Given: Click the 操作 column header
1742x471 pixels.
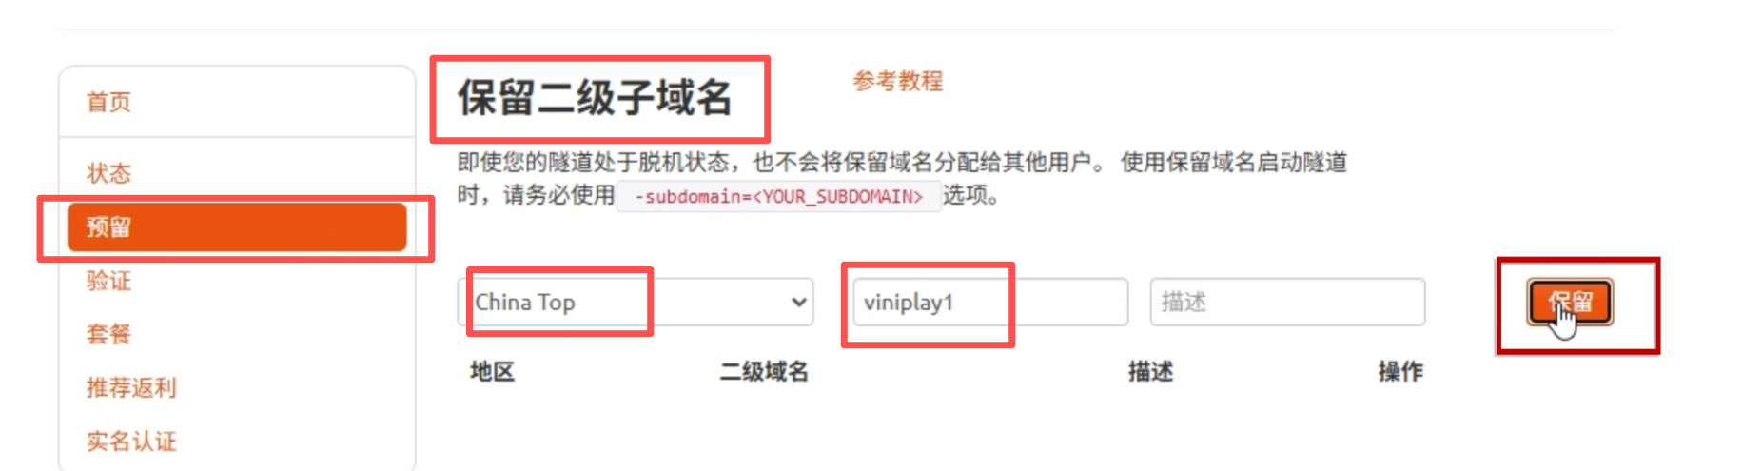Looking at the screenshot, I should click(1400, 371).
